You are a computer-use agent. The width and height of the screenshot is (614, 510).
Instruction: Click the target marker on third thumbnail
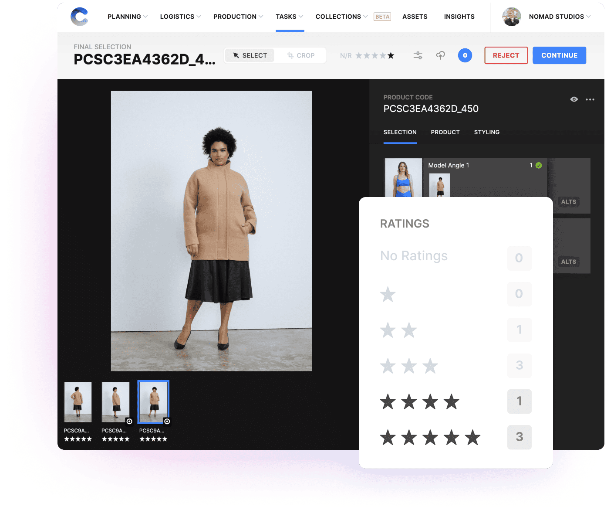click(x=167, y=421)
